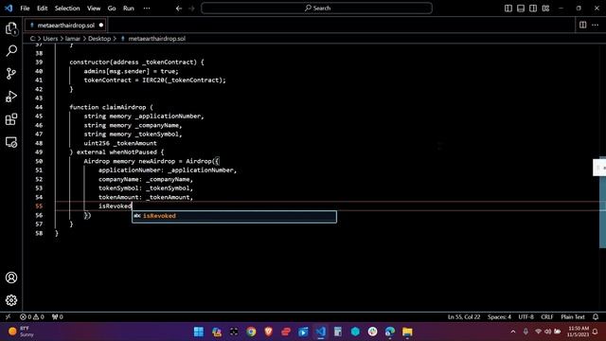Click metaearthairdrop.sol in the breadcrumb
This screenshot has height=341, width=606.
pos(156,39)
